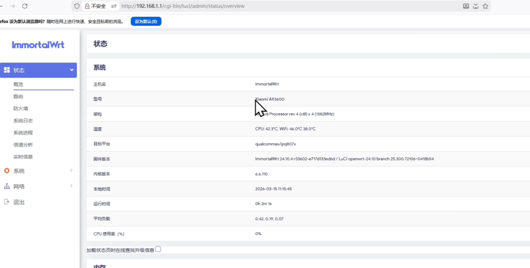Image resolution: width=530 pixels, height=268 pixels.
Task: Open the 系统日志 submenu item
Action: click(23, 121)
